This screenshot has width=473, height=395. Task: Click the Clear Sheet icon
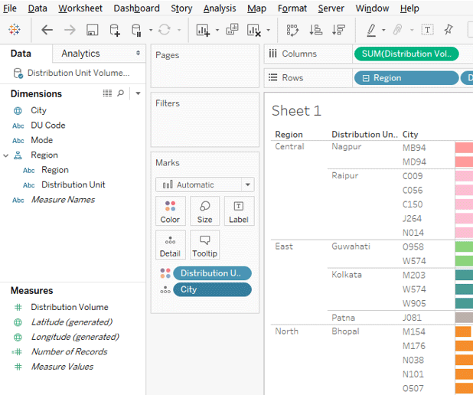pyautogui.click(x=253, y=30)
